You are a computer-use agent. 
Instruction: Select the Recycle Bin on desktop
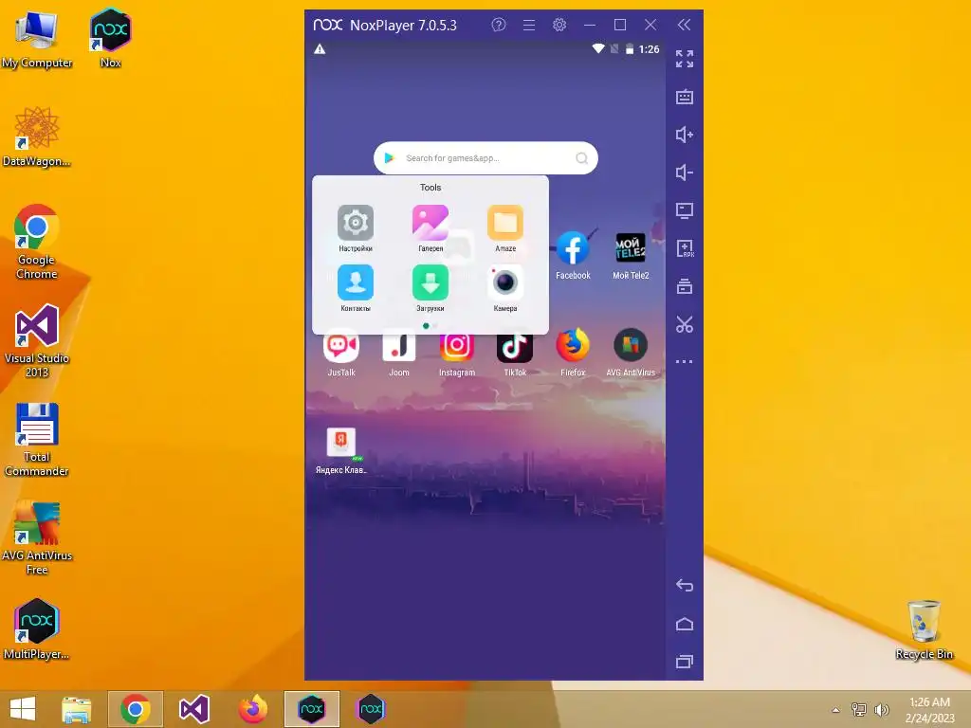tap(924, 629)
